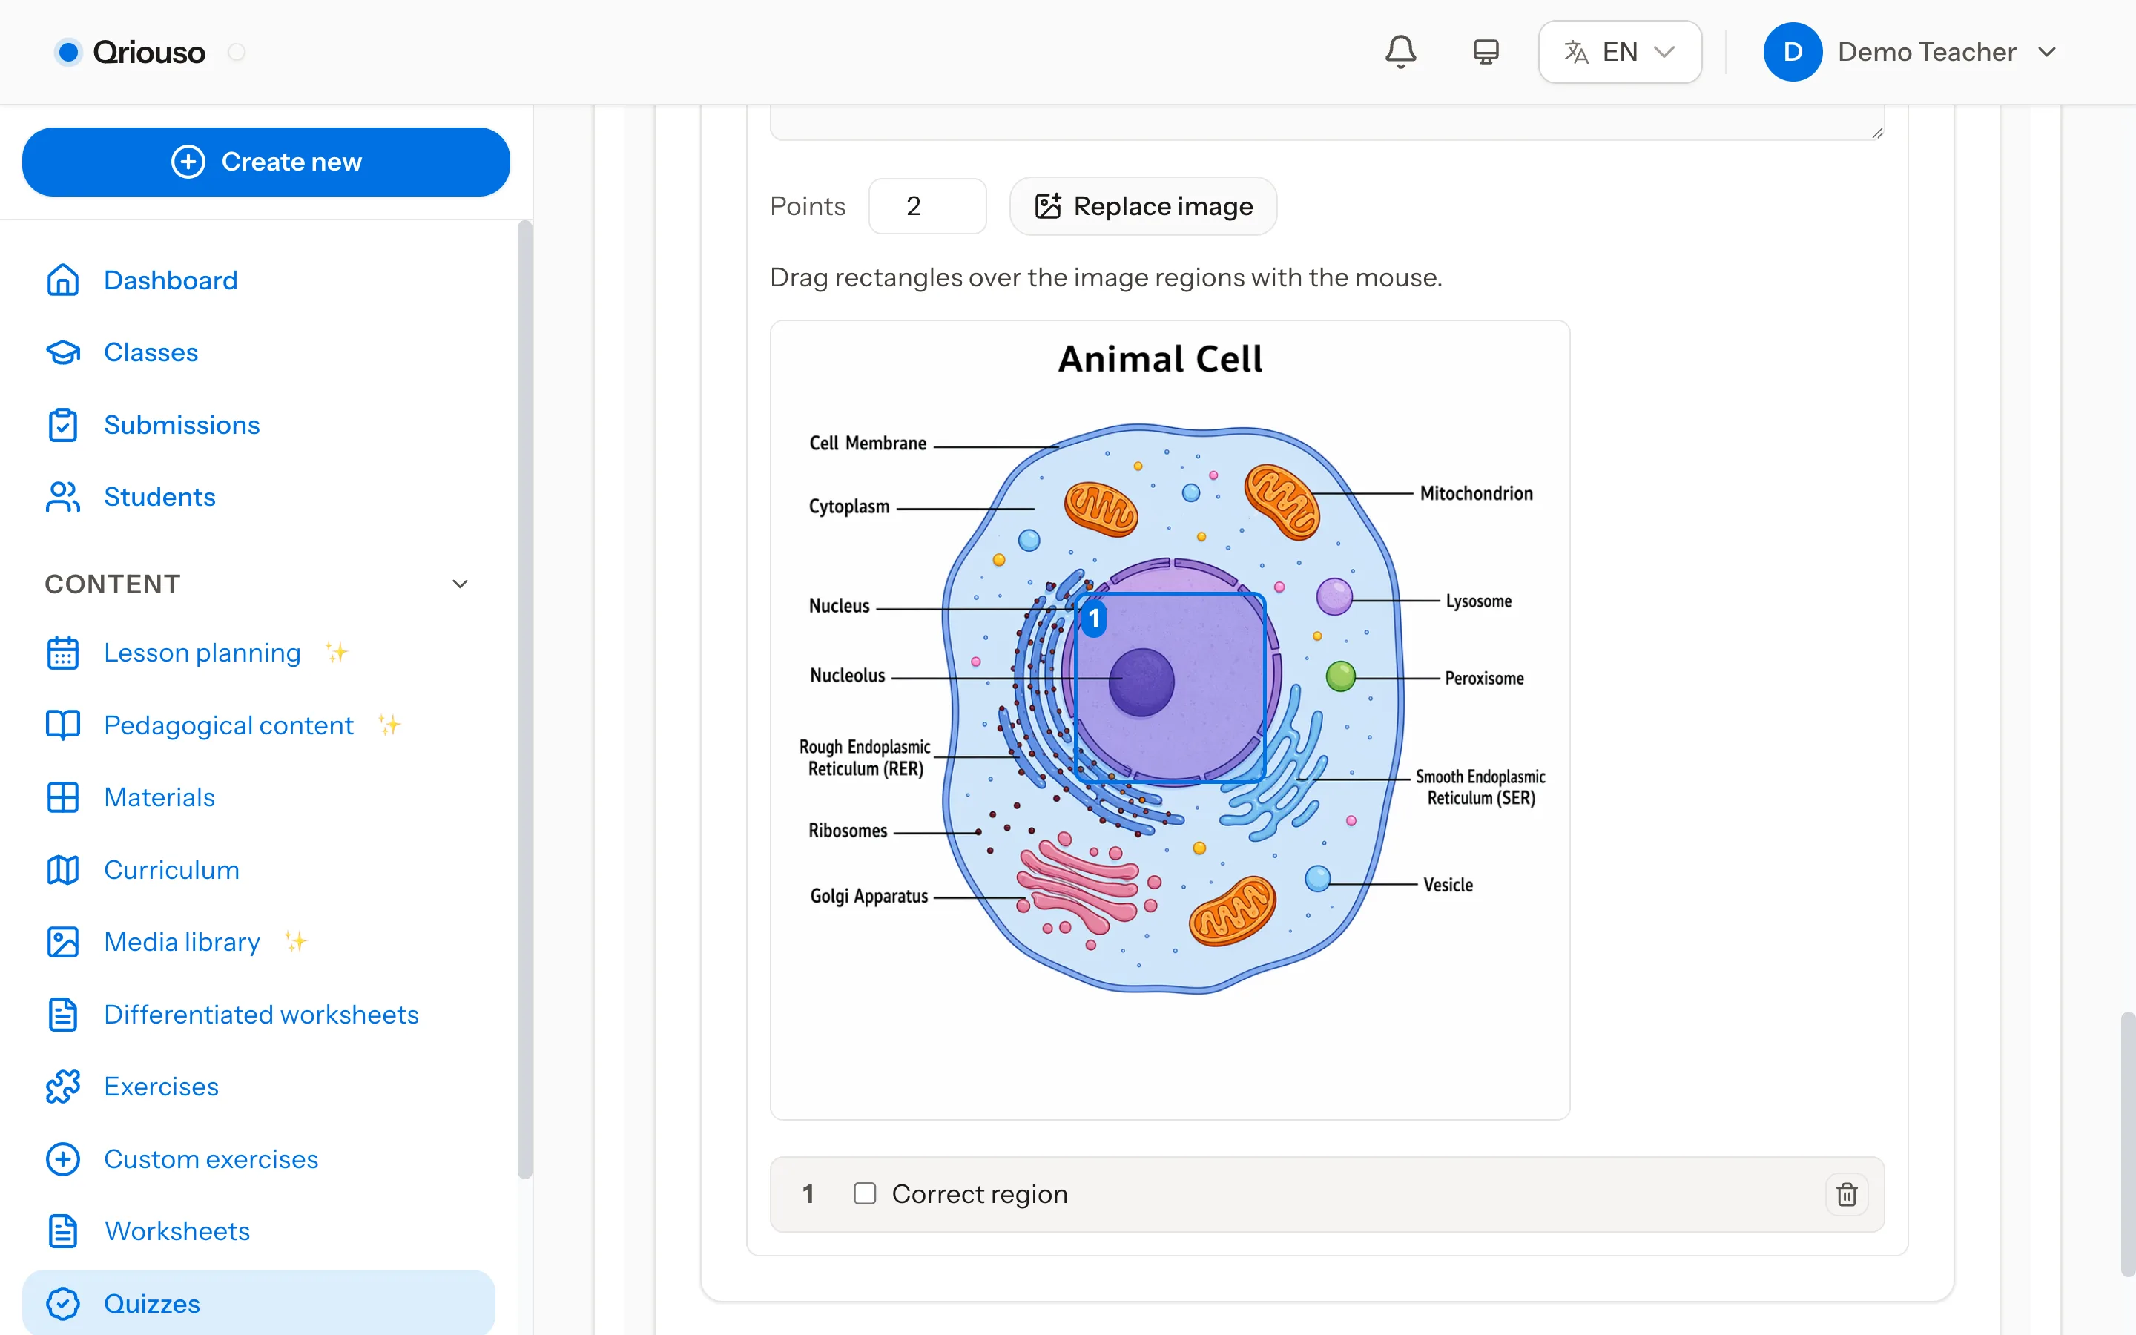This screenshot has height=1335, width=2136.
Task: Click the Demo Teacher avatar
Action: [1792, 52]
